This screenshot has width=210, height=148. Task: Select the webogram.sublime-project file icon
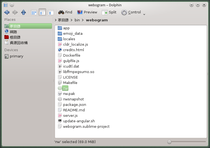[60, 126]
